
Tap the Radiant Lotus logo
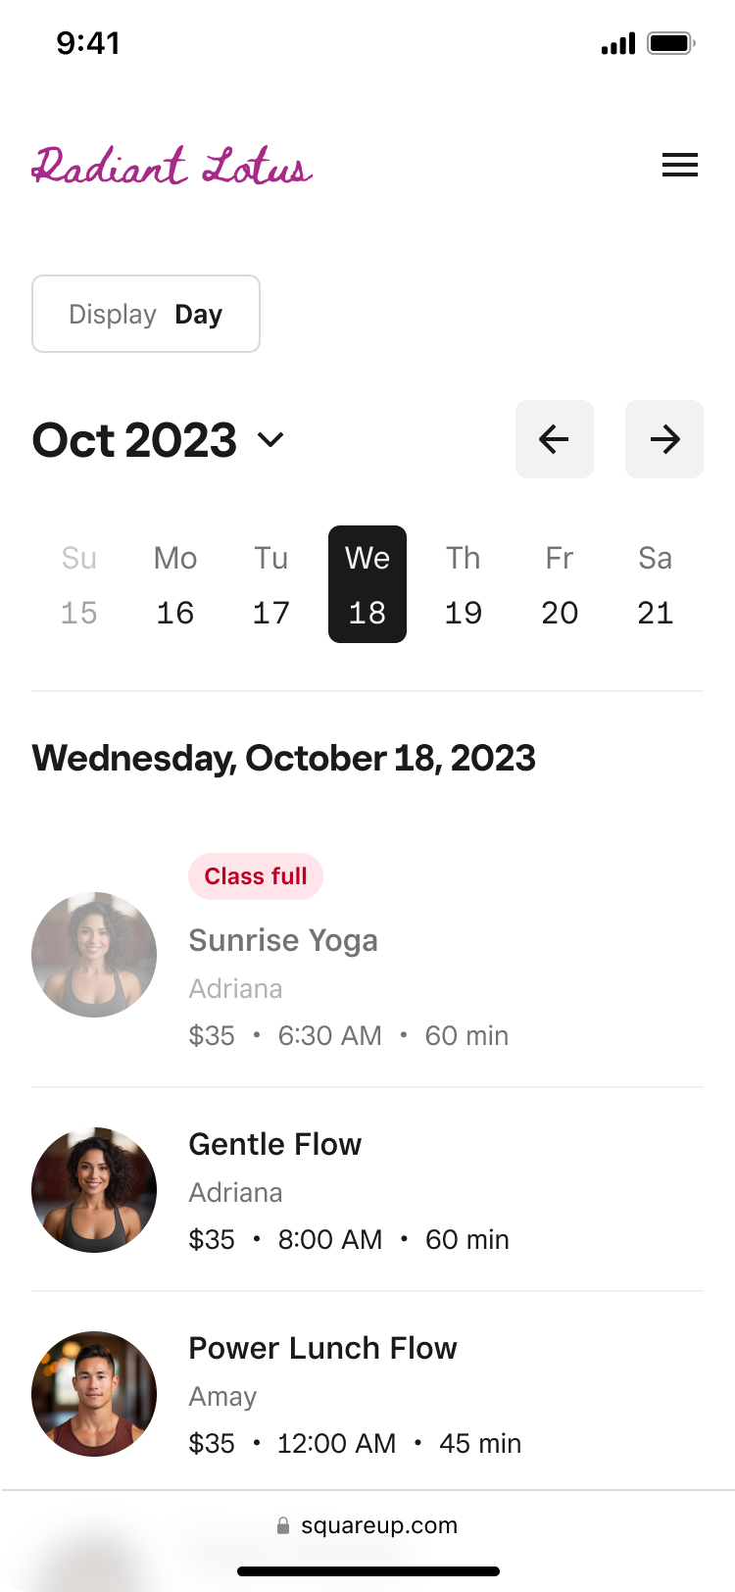tap(172, 167)
